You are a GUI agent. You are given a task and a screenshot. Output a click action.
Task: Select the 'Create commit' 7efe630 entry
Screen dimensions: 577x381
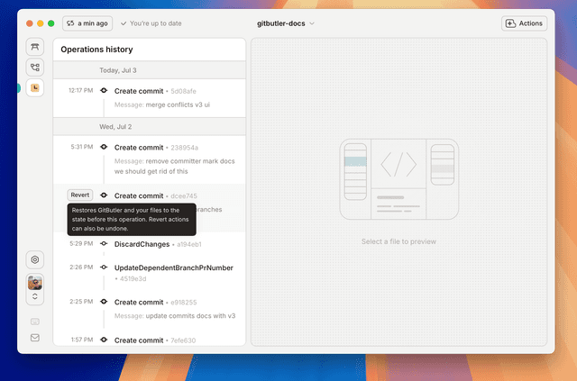pyautogui.click(x=138, y=340)
